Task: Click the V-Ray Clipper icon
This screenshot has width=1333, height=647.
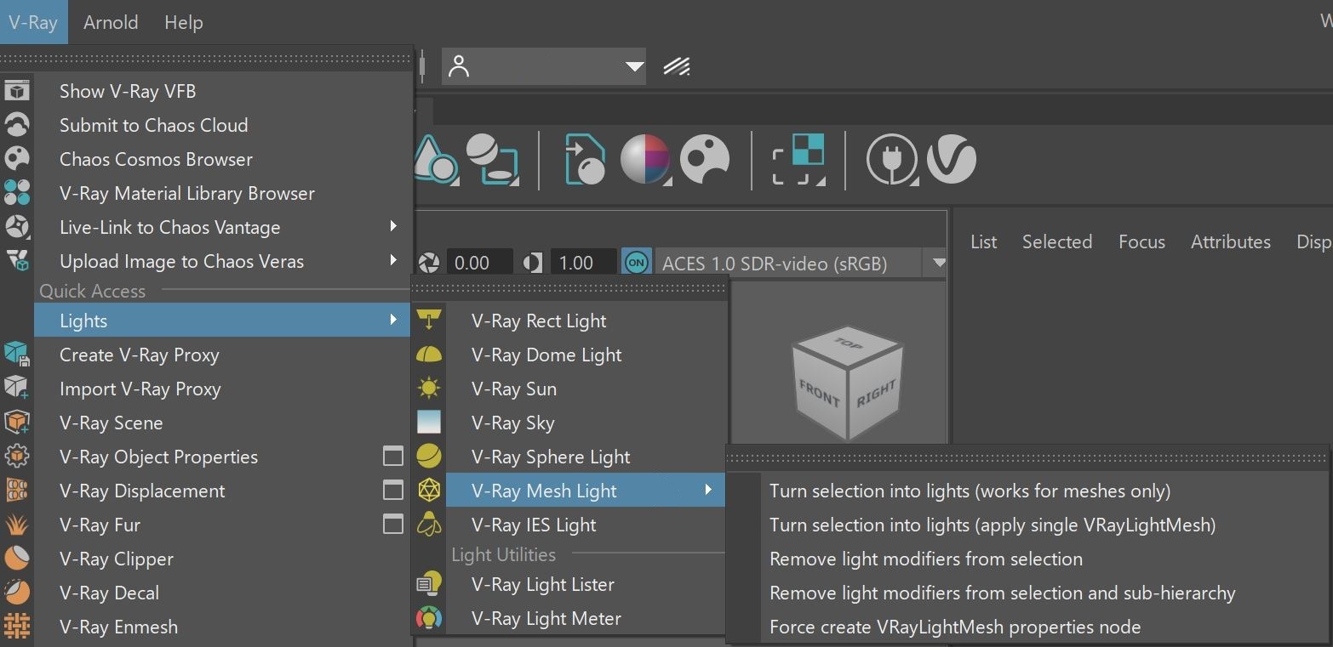Action: pyautogui.click(x=17, y=558)
